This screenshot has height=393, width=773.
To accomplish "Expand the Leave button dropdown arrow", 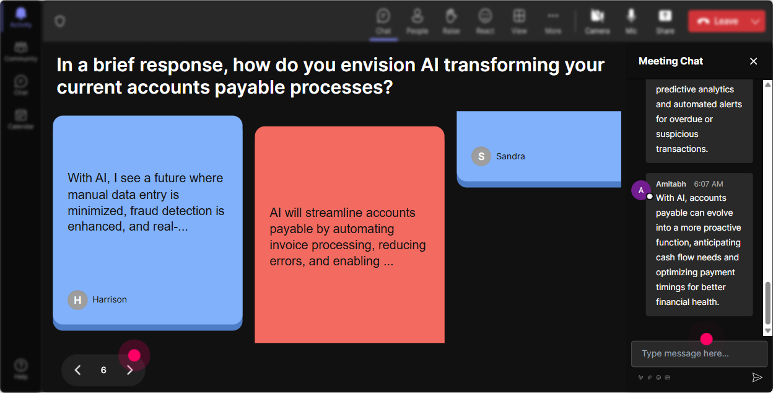I will coord(756,21).
